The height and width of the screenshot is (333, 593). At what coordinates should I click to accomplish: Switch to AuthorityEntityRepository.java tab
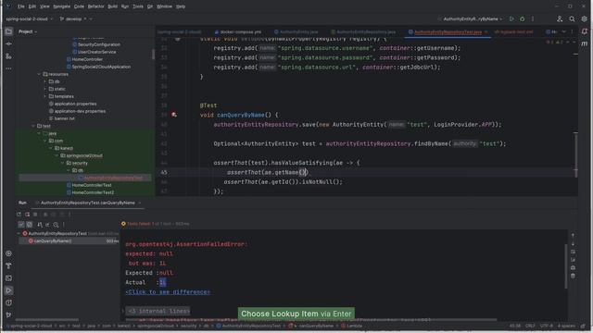coord(363,32)
